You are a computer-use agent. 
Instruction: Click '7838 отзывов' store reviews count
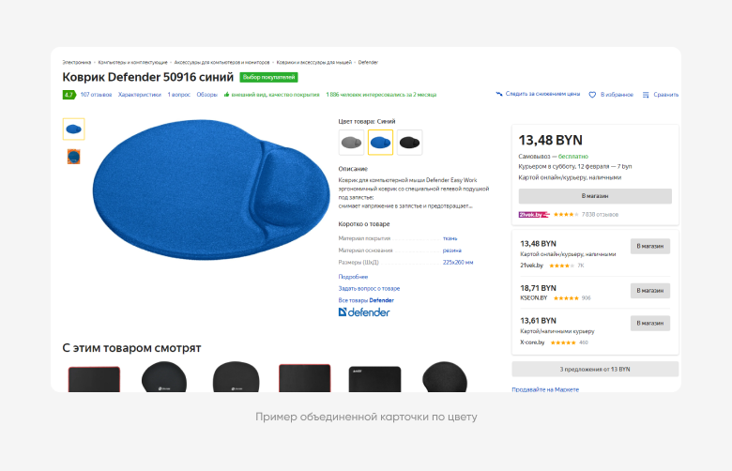tap(600, 215)
